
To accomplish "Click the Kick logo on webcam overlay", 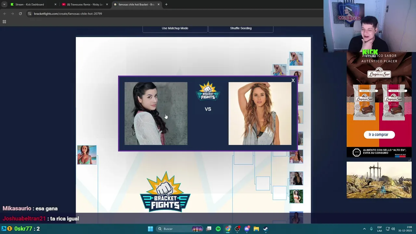I will (370, 52).
